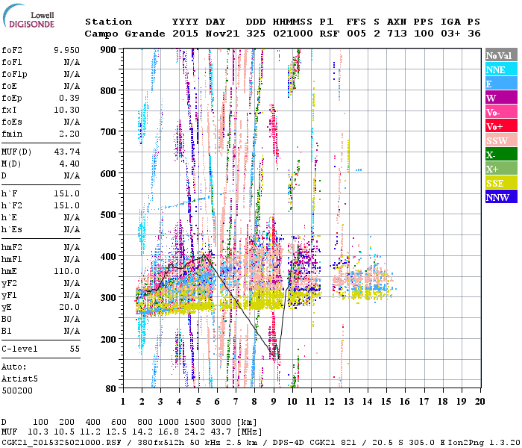Click the Artist5 auto-scaling label
This screenshot has width=522, height=448.
(19, 379)
